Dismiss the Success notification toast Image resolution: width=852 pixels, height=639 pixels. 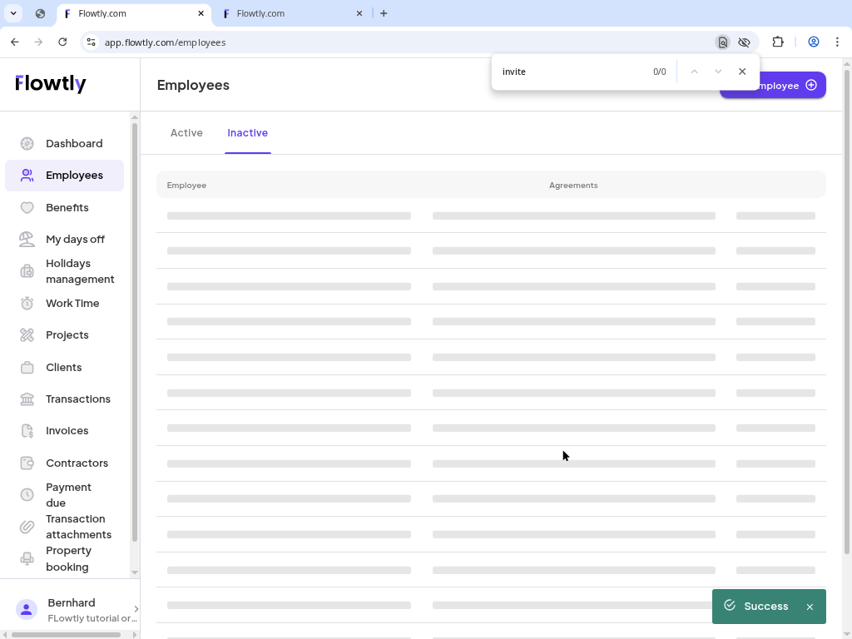click(x=810, y=607)
